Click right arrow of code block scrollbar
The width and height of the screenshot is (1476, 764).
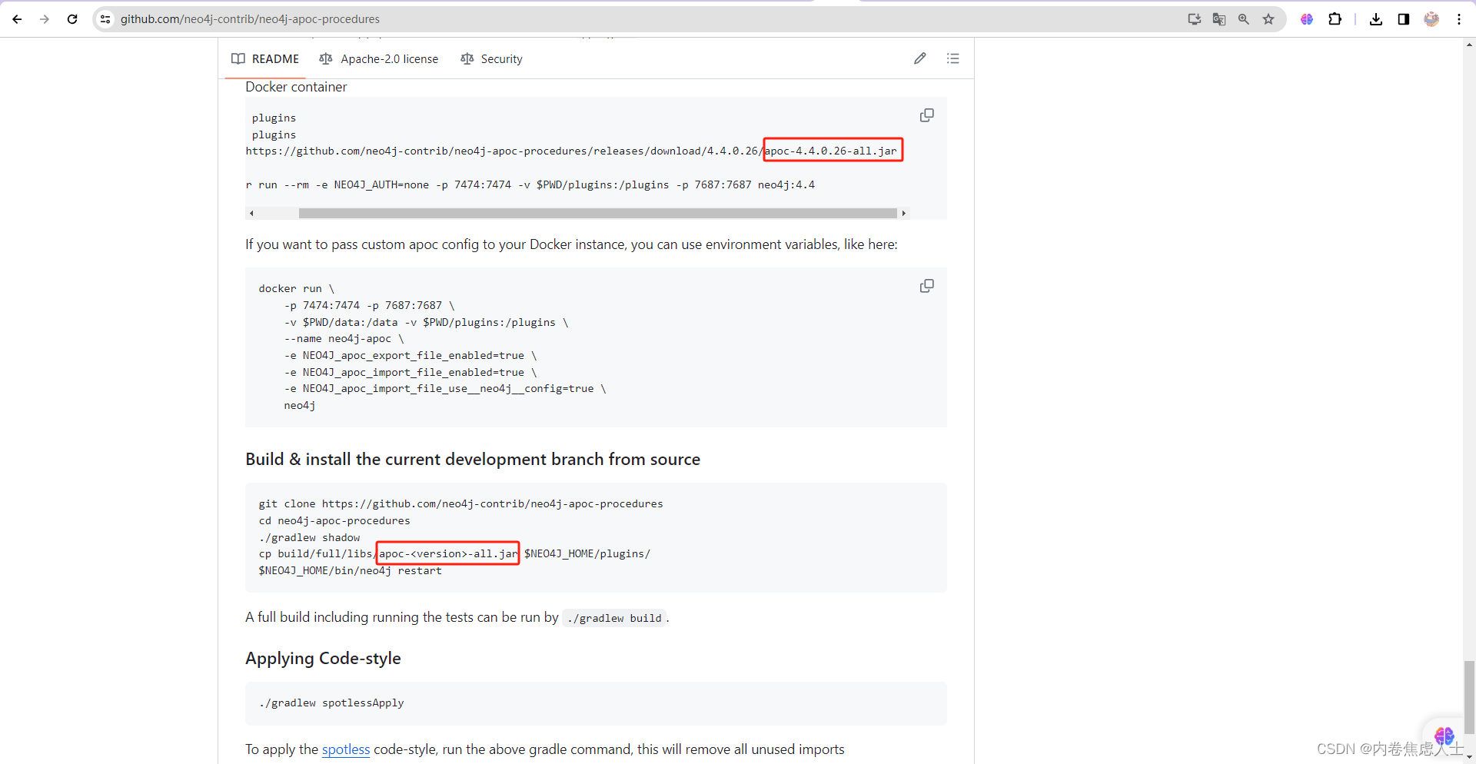point(904,213)
